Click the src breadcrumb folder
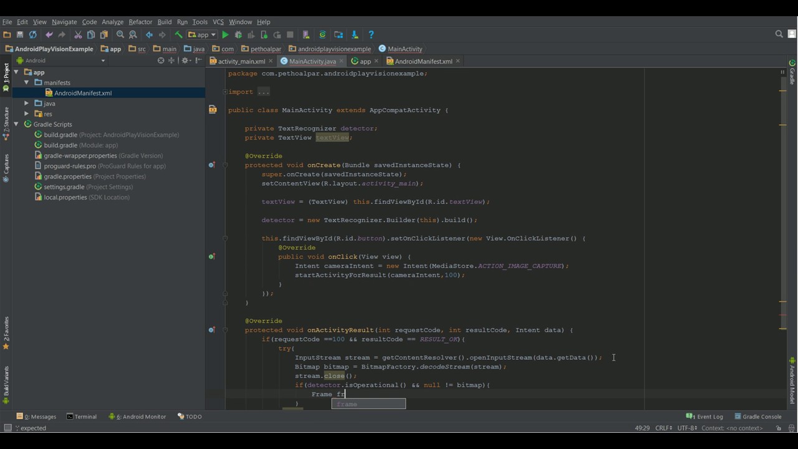The width and height of the screenshot is (798, 449). pyautogui.click(x=137, y=49)
